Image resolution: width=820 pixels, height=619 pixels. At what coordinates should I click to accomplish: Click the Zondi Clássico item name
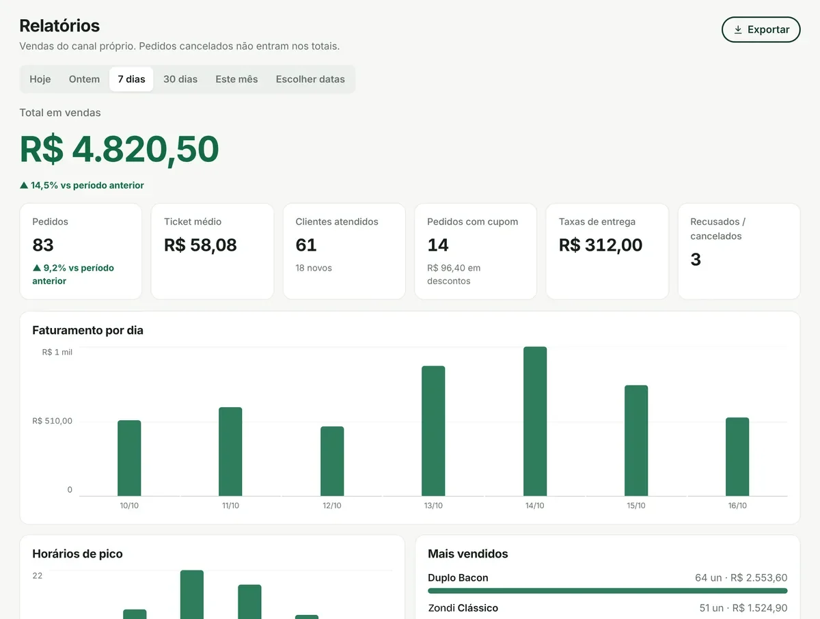(x=463, y=607)
